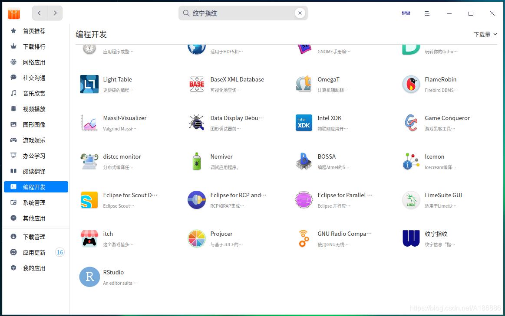The image size is (505, 316).
Task: Click the app store logo icon
Action: [x=14, y=13]
